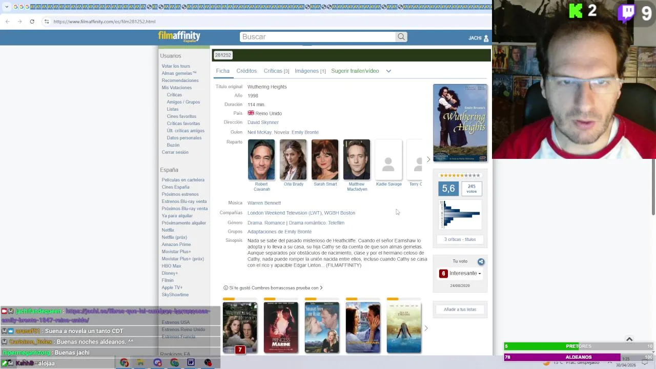
Task: Open the Princess Marine recommended film poster
Action: (281, 327)
